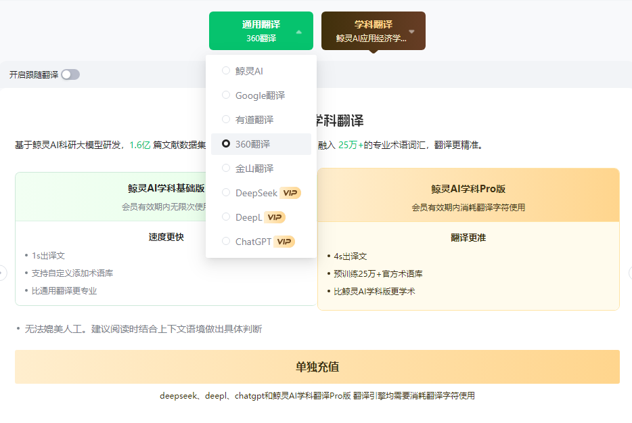632x423 pixels.
Task: Select the Google翻译 radio option
Action: (x=226, y=95)
